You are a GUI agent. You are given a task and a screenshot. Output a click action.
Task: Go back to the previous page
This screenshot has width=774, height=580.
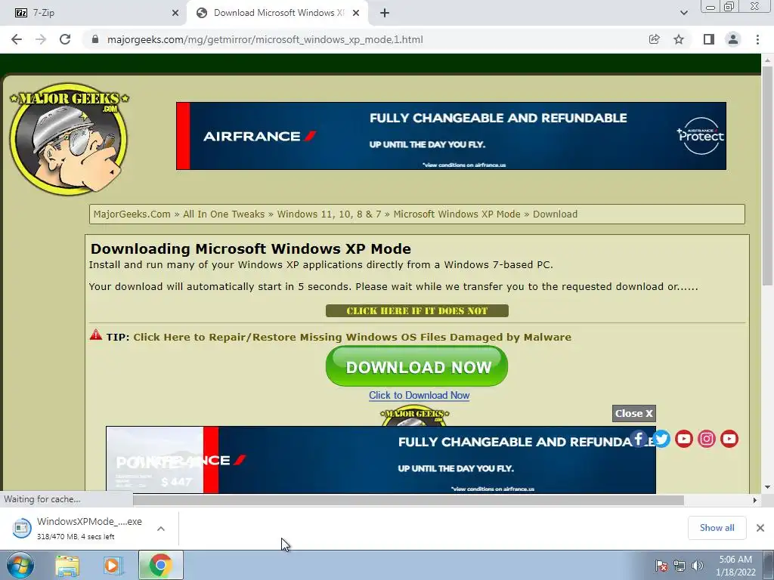pos(17,39)
